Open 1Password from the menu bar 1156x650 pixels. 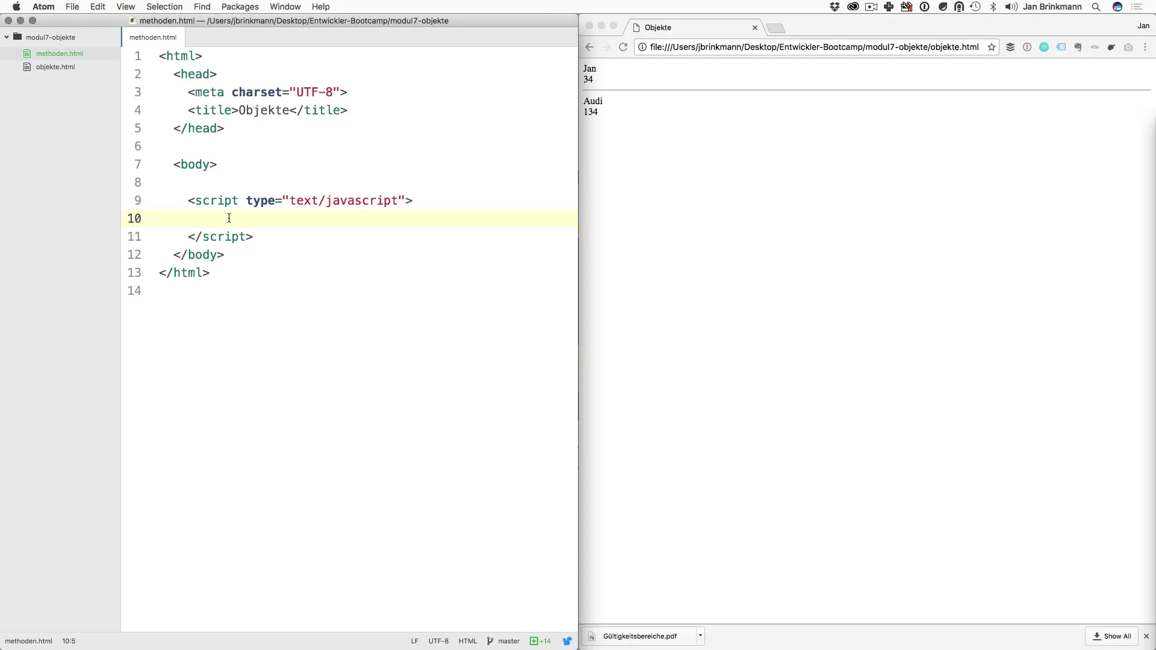(925, 7)
